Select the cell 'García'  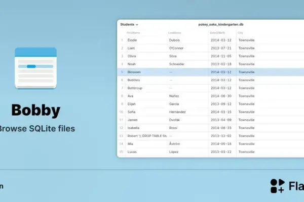point(174,104)
